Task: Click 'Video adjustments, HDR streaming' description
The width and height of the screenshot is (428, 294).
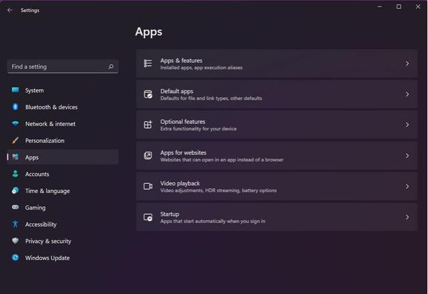Action: [x=219, y=190]
